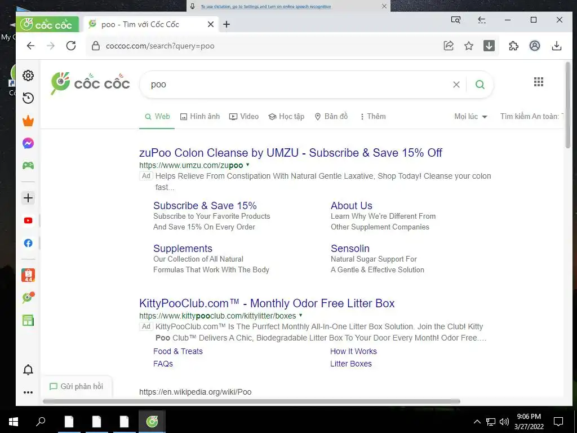Expand the Mọi lúc time filter dropdown
The image size is (577, 433).
click(471, 116)
